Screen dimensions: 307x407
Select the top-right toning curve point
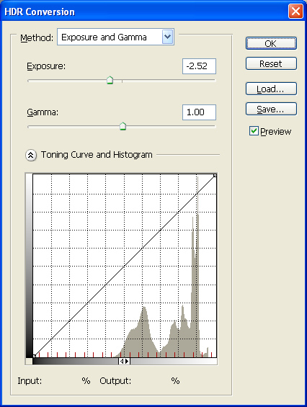click(215, 176)
